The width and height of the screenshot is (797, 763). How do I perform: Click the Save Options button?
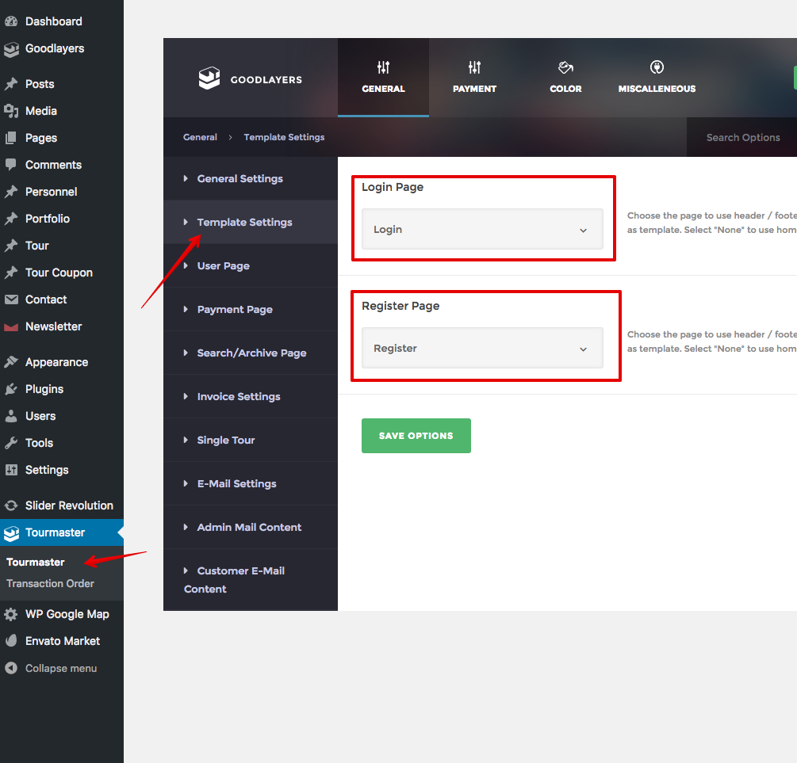[x=416, y=436]
